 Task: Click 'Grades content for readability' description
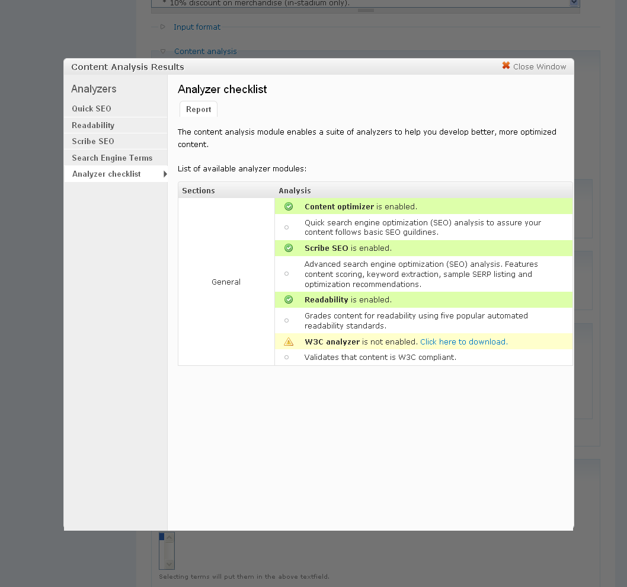pyautogui.click(x=416, y=321)
